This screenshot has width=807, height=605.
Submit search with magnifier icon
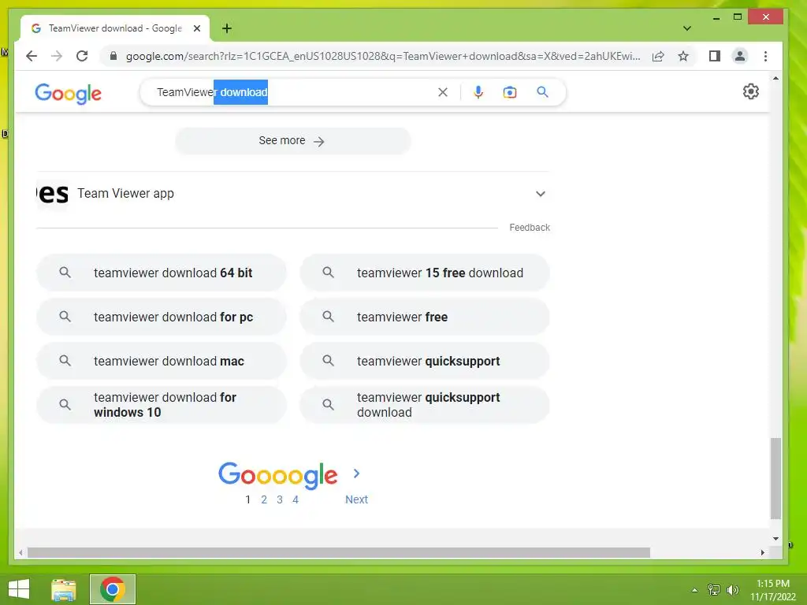542,92
